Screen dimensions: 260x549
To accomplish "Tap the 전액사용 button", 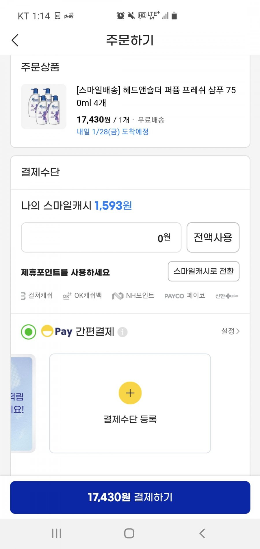I will click(213, 237).
